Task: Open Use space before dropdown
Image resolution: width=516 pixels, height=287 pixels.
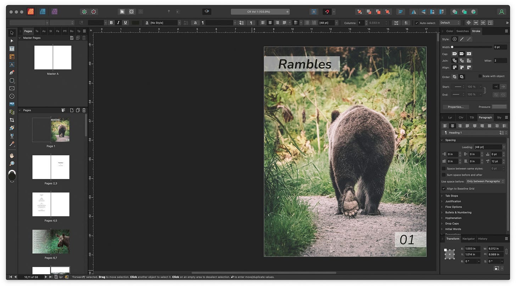Action: tap(485, 181)
